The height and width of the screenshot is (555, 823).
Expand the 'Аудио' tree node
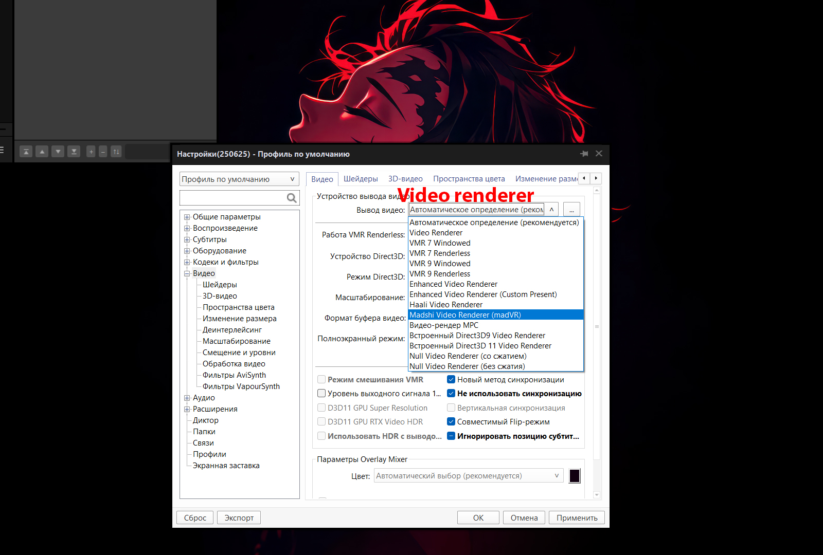187,398
